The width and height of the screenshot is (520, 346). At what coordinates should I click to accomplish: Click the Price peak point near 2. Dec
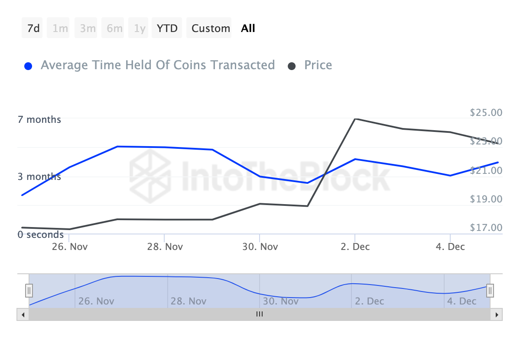point(356,119)
